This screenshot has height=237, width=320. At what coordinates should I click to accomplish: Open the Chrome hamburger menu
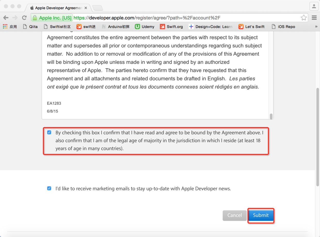[x=314, y=18]
